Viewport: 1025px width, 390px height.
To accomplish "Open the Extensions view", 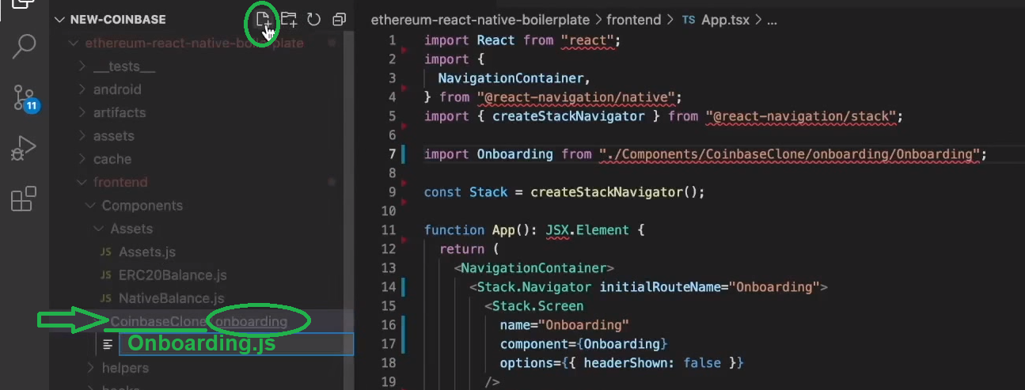I will pyautogui.click(x=24, y=199).
